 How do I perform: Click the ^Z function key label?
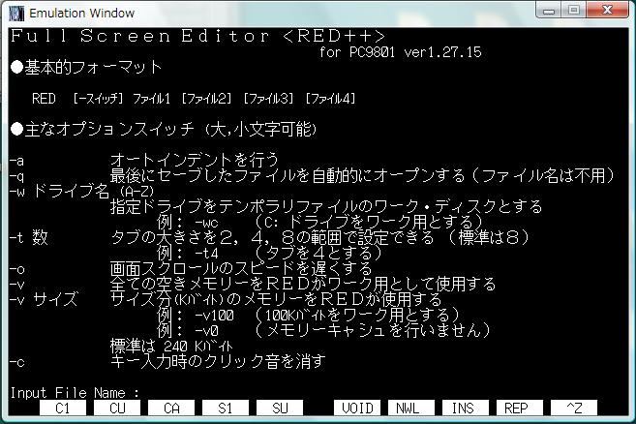(573, 408)
